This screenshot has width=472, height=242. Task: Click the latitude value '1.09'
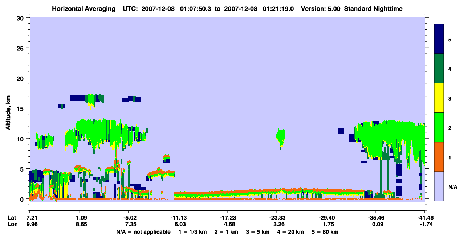point(81,218)
